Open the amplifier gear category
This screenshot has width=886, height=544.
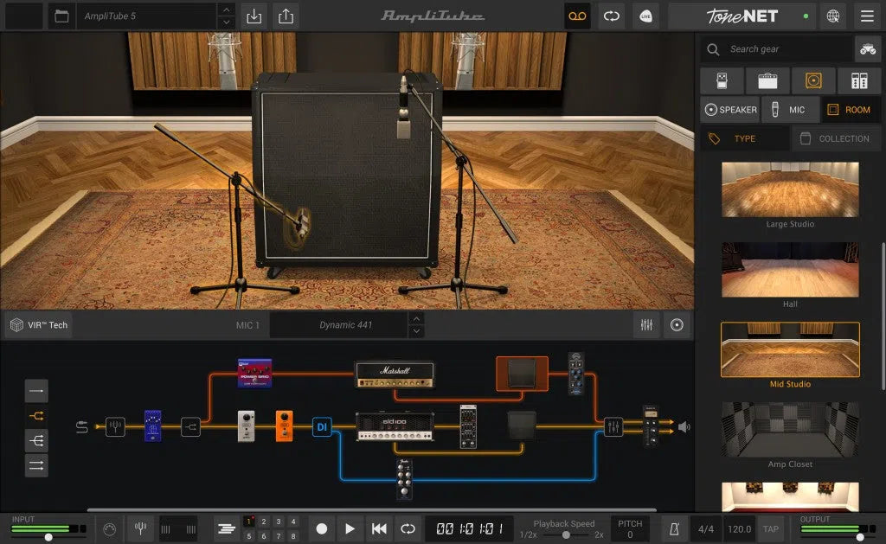click(767, 80)
